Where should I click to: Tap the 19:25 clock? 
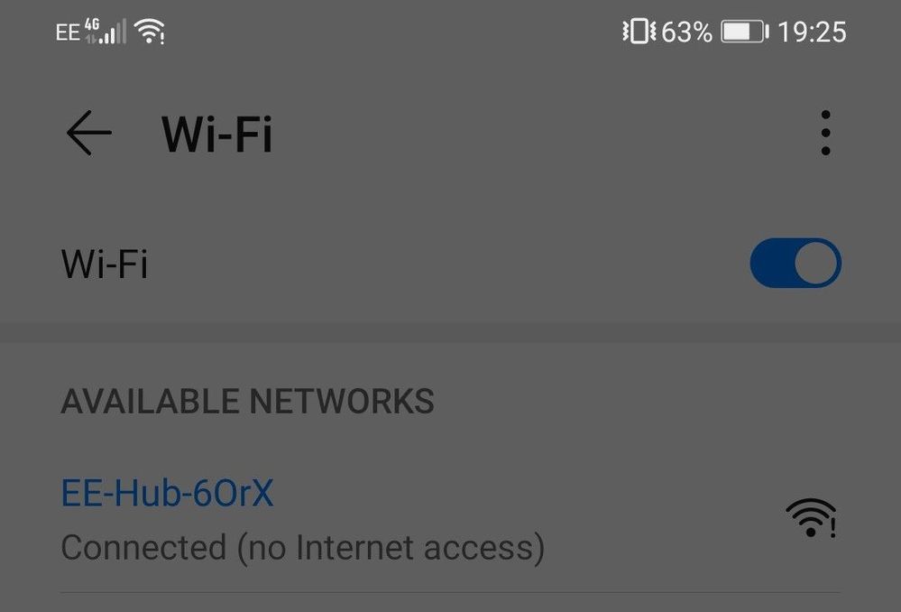(812, 32)
